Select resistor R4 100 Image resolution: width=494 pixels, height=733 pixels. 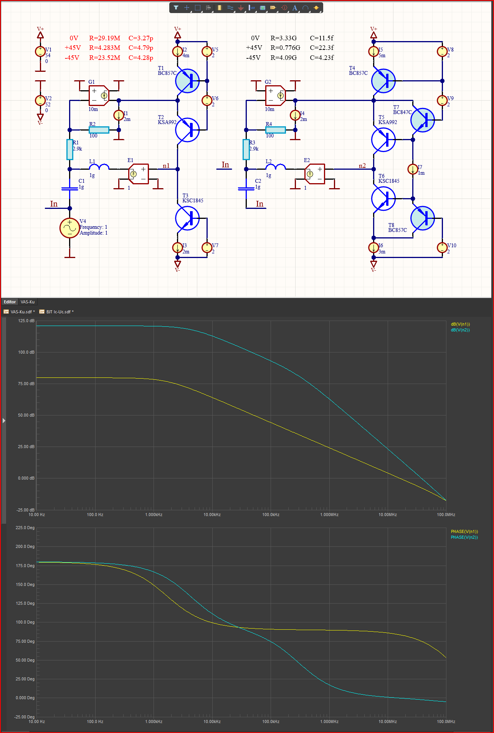click(276, 130)
